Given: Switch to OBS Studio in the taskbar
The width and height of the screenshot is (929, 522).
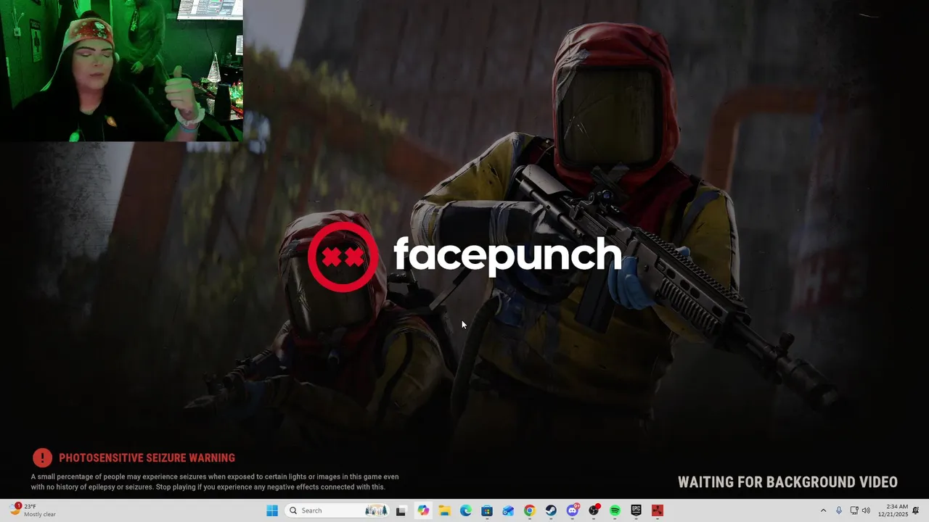Looking at the screenshot, I should click(594, 510).
